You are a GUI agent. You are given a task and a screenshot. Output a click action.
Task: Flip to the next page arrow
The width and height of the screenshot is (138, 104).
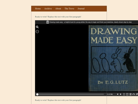(121, 94)
